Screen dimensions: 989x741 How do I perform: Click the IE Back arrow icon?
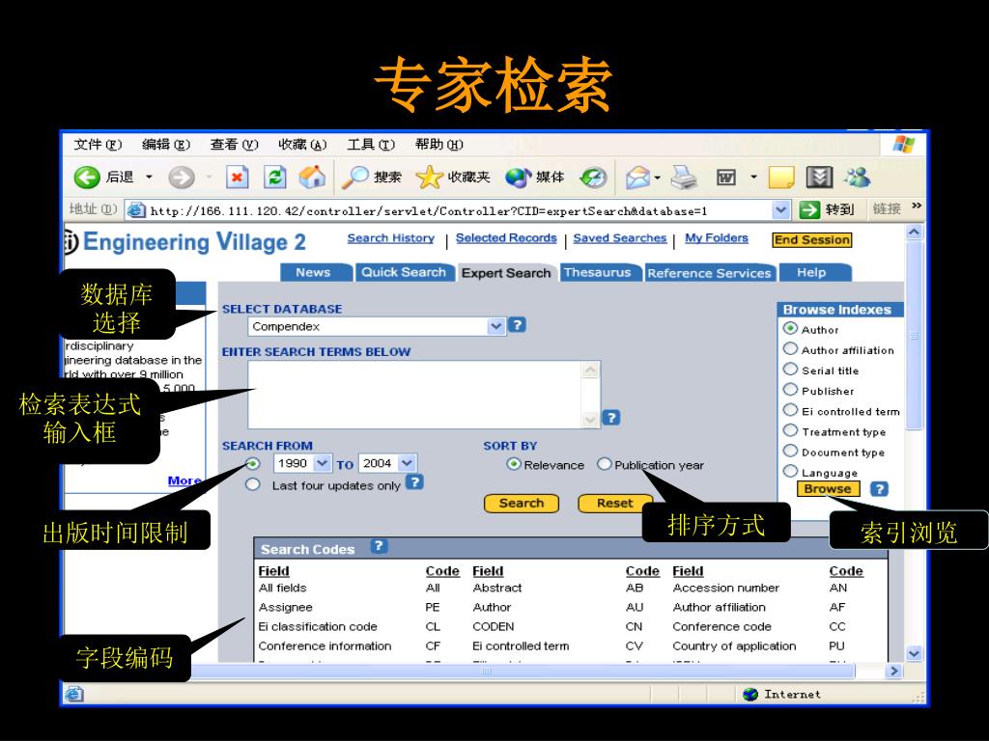click(86, 178)
